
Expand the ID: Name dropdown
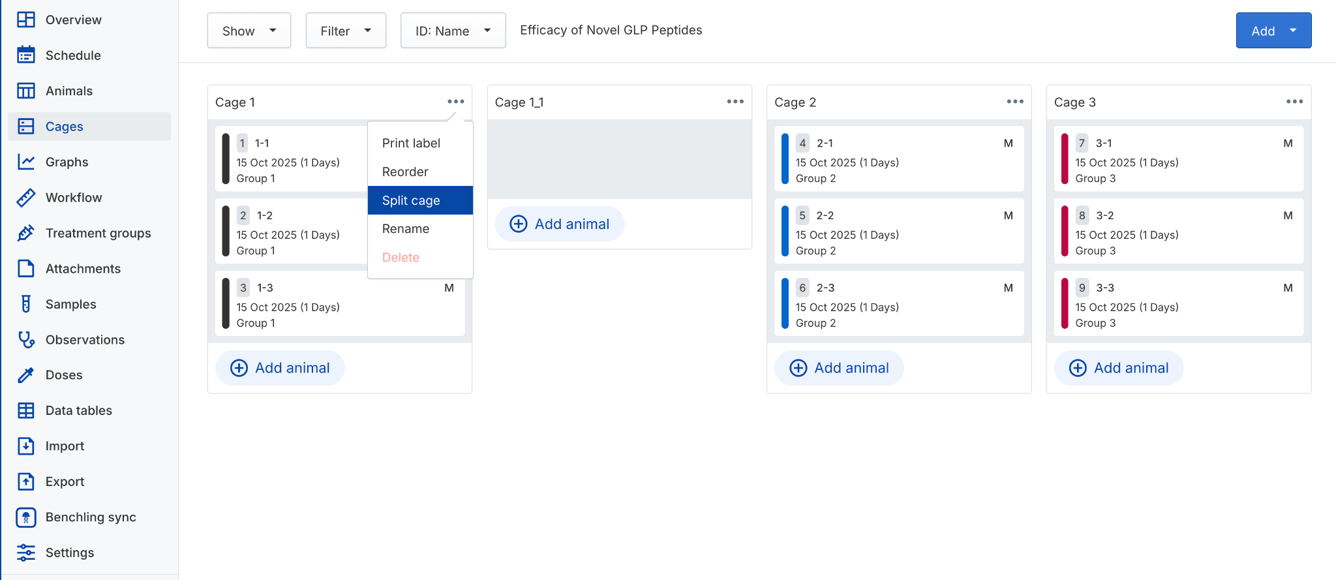tap(453, 31)
